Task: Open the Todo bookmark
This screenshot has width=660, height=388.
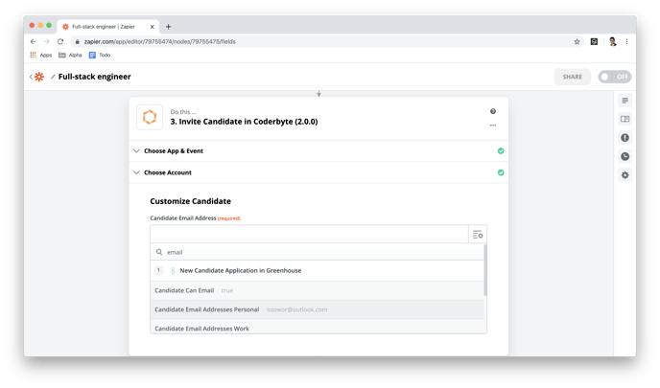Action: 100,55
